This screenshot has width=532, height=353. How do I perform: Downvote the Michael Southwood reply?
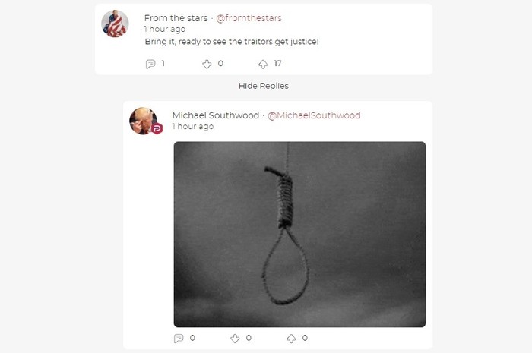(x=235, y=338)
